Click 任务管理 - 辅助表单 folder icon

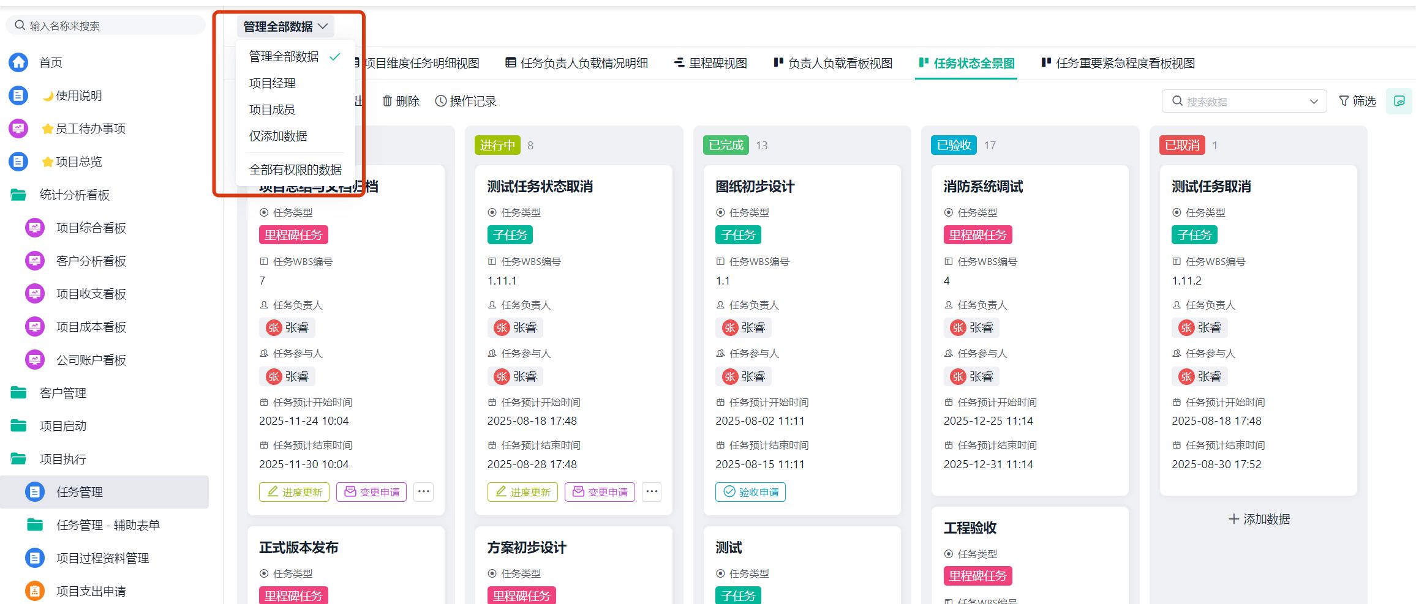click(35, 525)
